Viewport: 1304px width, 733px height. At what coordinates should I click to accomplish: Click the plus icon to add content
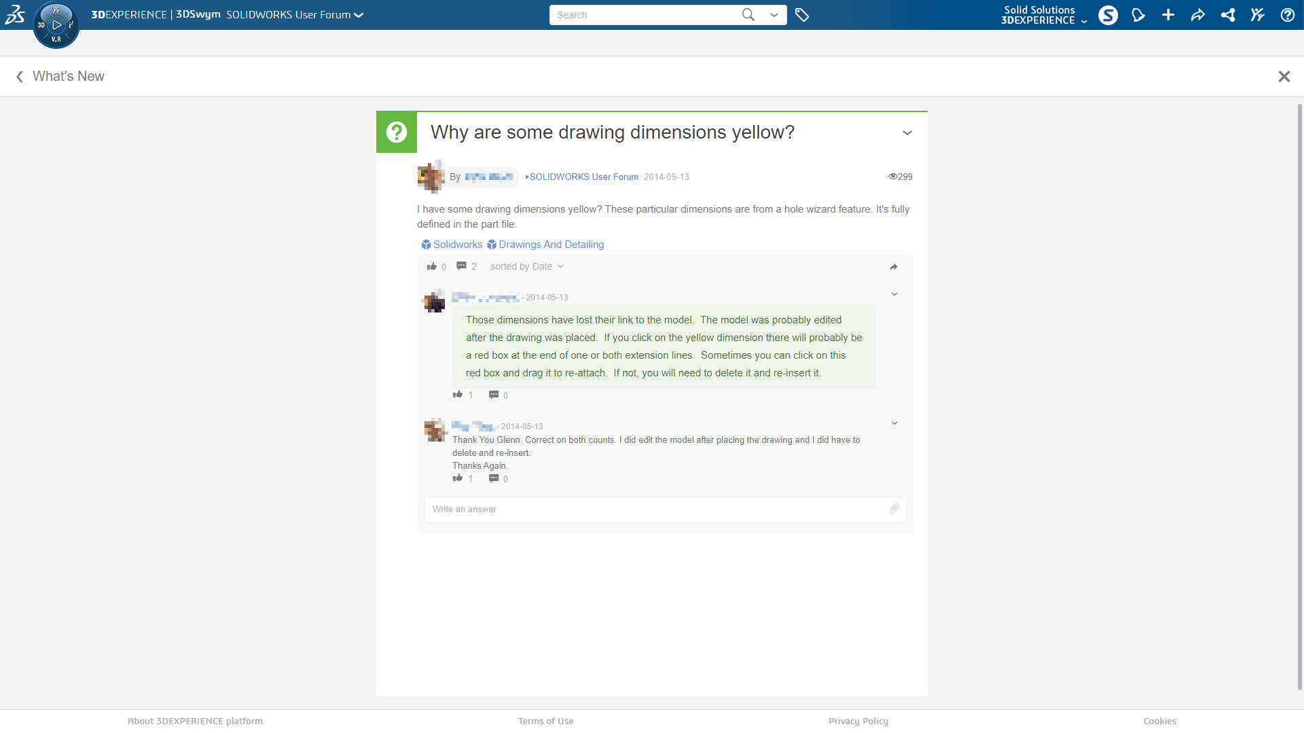pyautogui.click(x=1168, y=15)
